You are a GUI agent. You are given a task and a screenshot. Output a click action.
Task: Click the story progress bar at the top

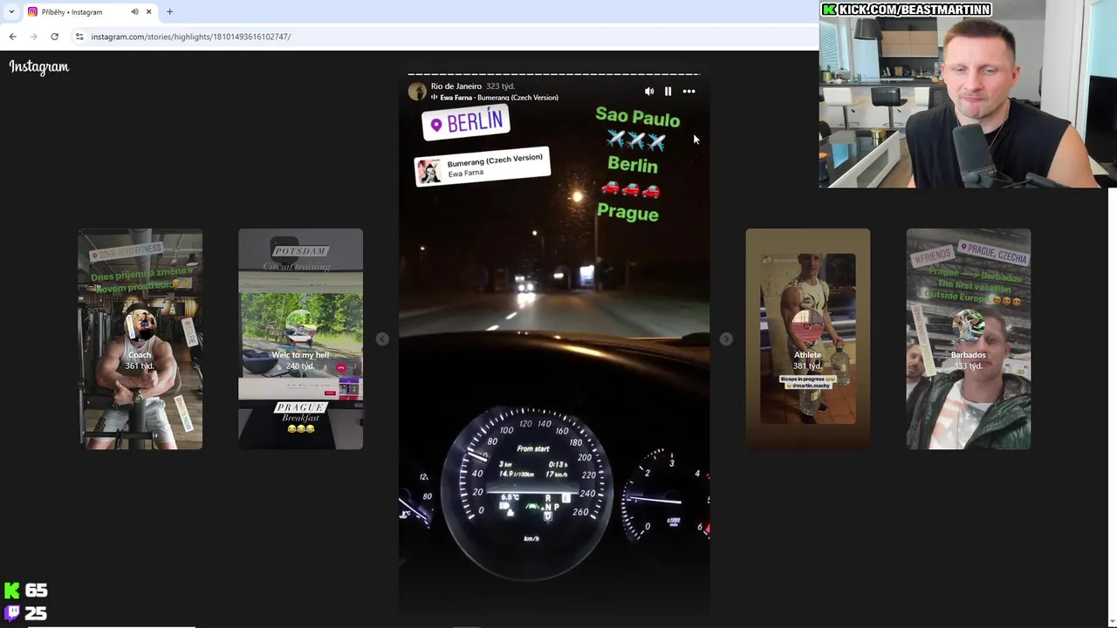(x=554, y=75)
